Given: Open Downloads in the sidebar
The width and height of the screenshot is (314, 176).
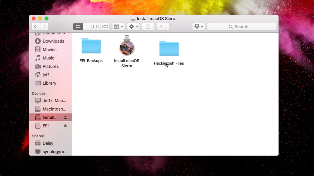Looking at the screenshot, I should click(51, 41).
